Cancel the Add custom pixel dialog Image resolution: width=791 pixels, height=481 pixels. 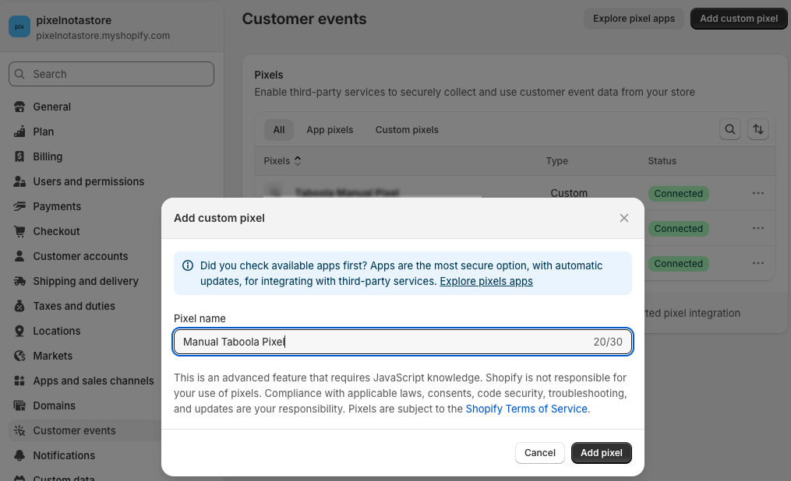pyautogui.click(x=540, y=453)
